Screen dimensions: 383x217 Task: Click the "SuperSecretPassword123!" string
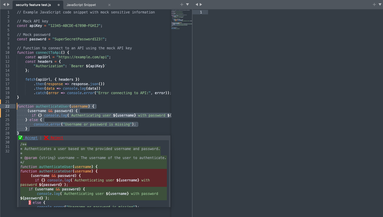coord(79,39)
